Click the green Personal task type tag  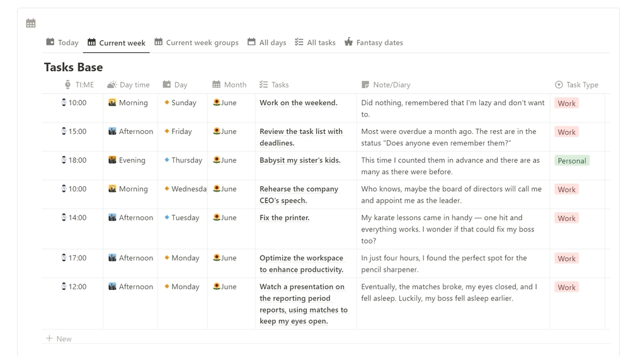tap(572, 161)
